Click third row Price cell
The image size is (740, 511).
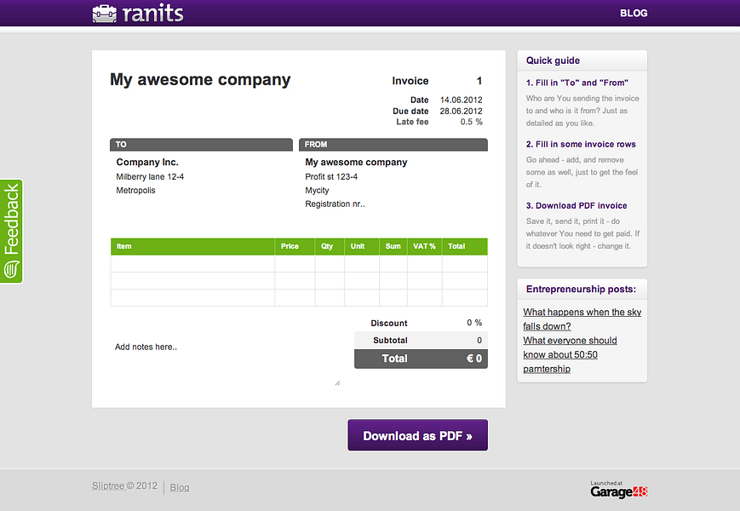295,298
